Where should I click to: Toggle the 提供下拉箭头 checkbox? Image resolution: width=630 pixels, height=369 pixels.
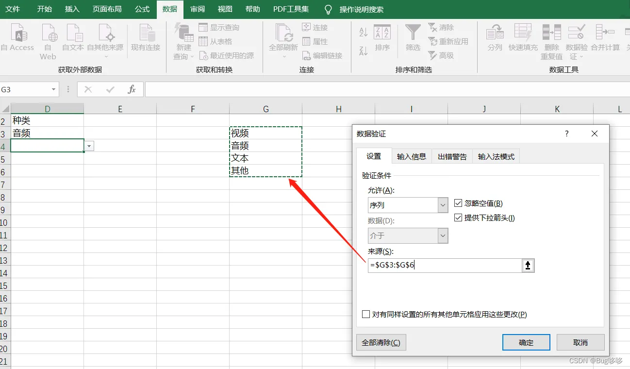pos(458,218)
